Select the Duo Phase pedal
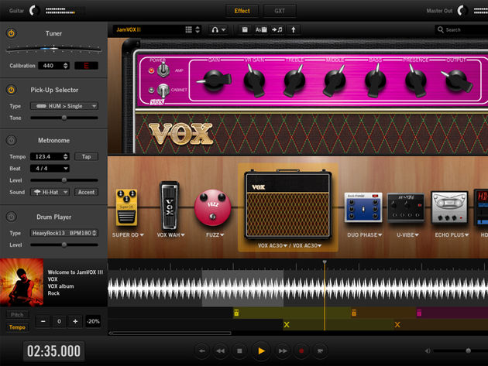 pos(363,207)
